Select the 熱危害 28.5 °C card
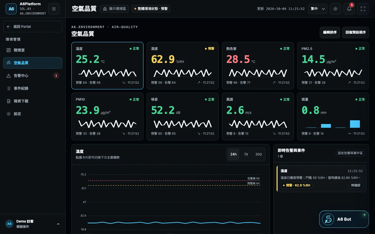The image size is (375, 234). [258, 66]
